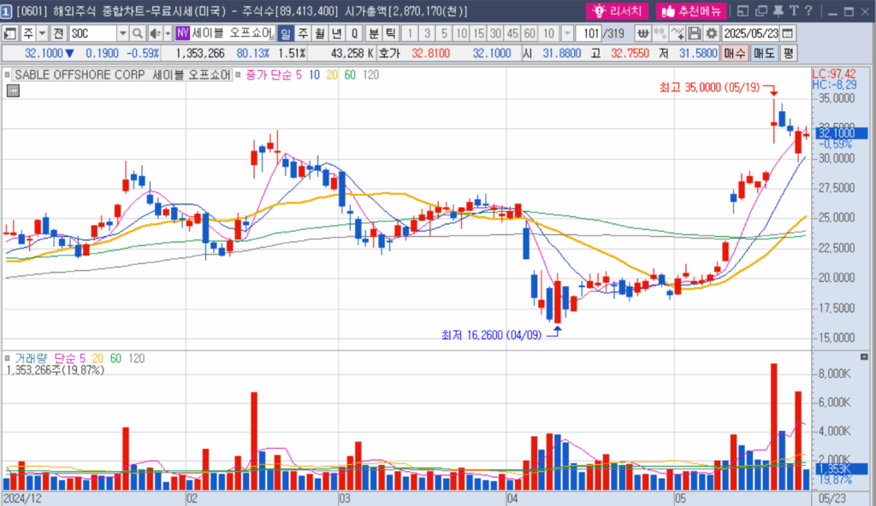Select the Q quarterly period tab
This screenshot has height=506, width=876.
click(354, 33)
